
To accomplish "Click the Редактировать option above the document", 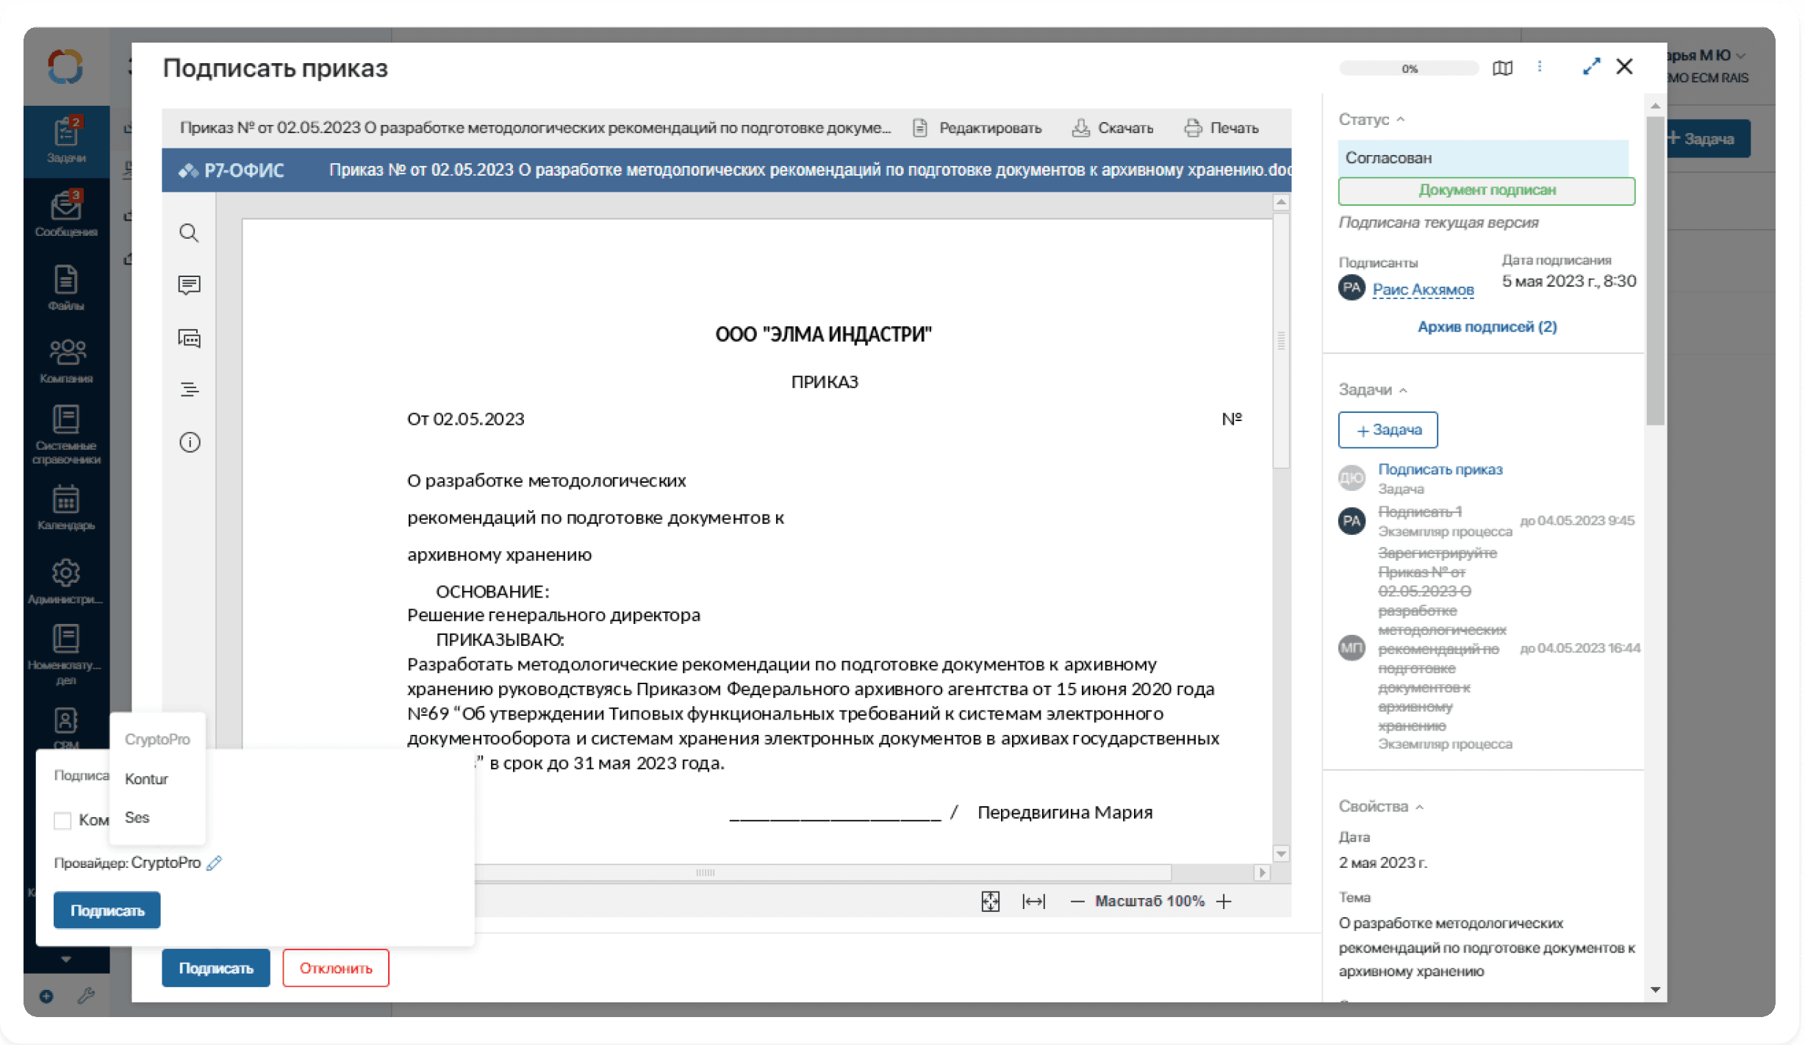I will pos(991,127).
